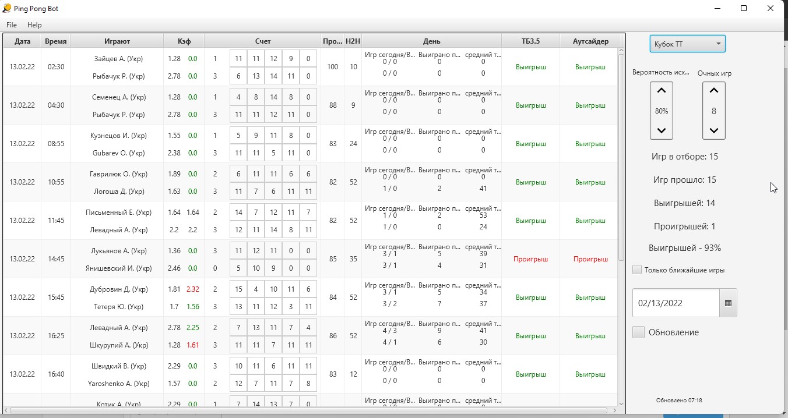Open the calendar date picker icon
This screenshot has width=788, height=418.
728,303
